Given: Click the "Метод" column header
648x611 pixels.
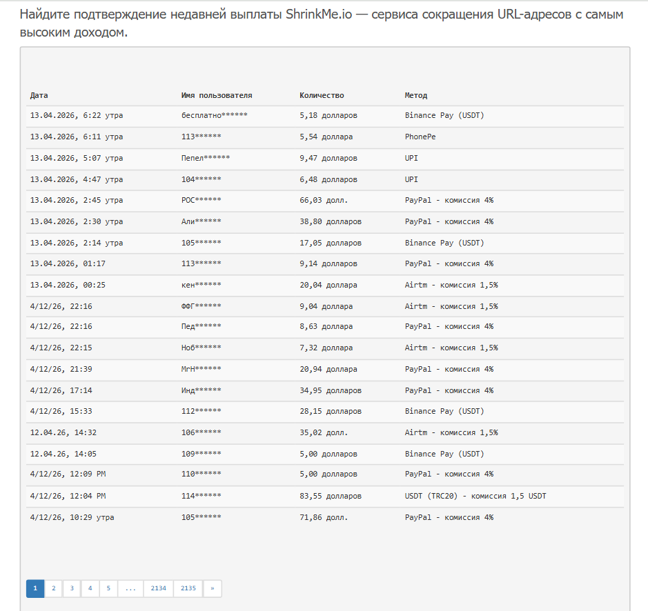Looking at the screenshot, I should click(416, 95).
